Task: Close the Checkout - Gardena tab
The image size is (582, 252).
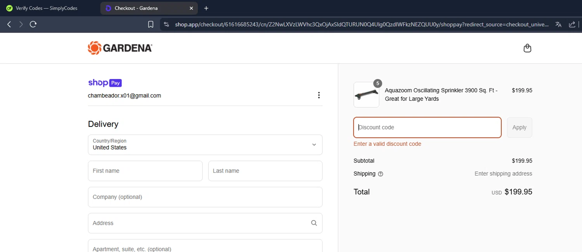Action: pos(191,8)
